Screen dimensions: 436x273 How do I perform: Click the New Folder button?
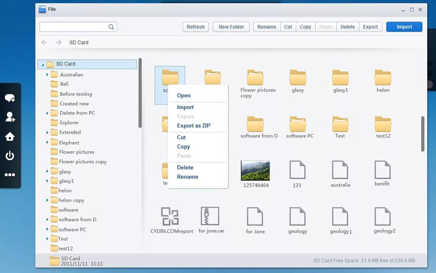tap(231, 27)
